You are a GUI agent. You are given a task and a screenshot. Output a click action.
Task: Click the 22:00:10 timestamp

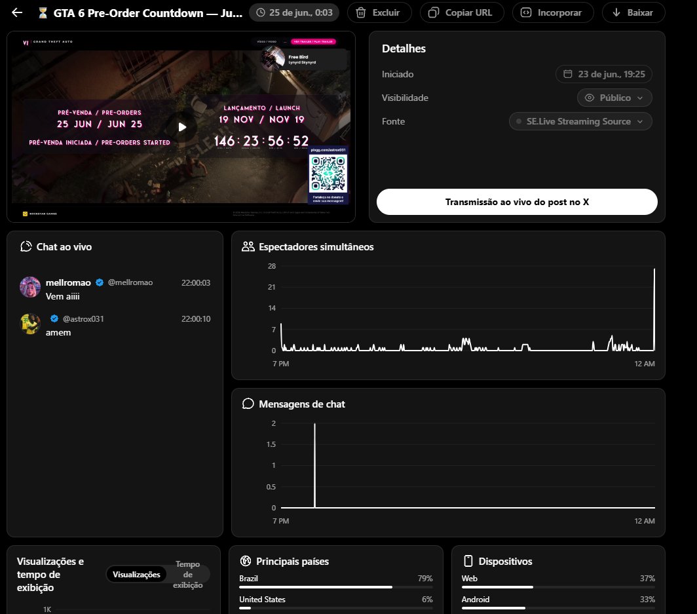pos(196,318)
